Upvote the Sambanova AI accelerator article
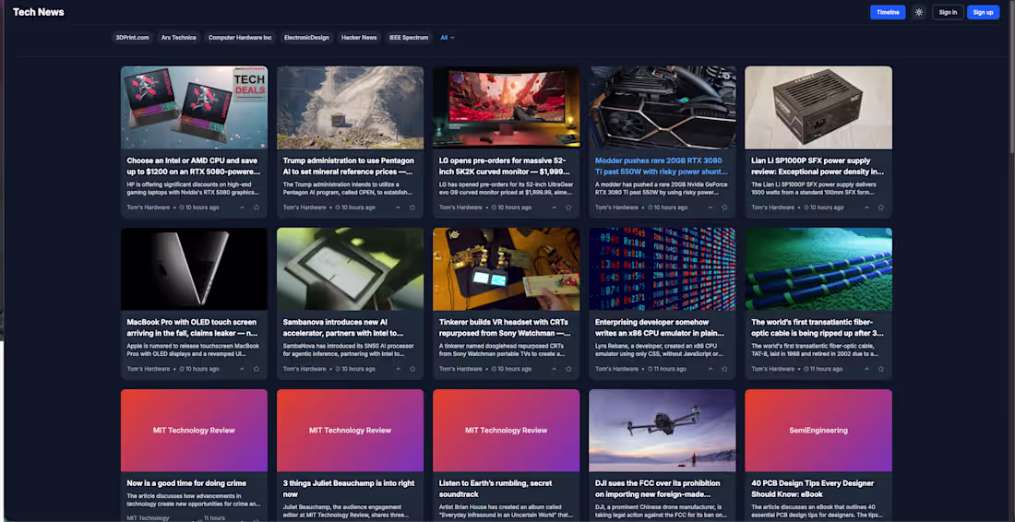 coord(398,369)
